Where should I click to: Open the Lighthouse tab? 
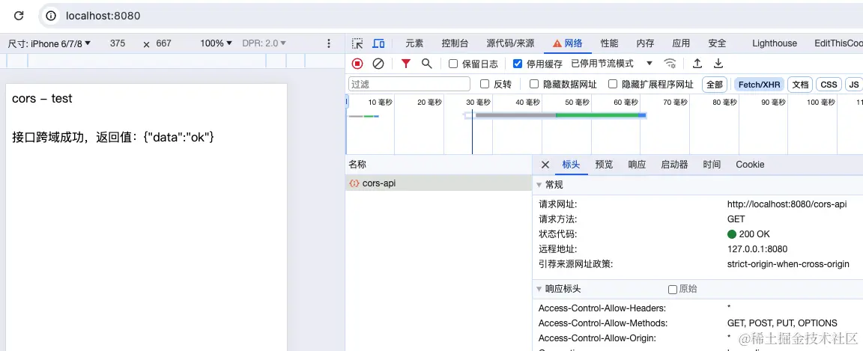click(x=775, y=43)
